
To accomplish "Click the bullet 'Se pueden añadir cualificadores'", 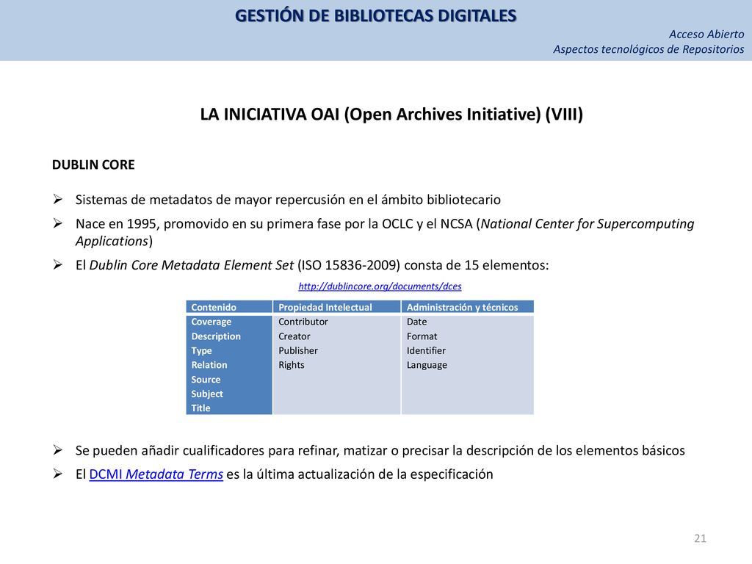I will click(380, 450).
